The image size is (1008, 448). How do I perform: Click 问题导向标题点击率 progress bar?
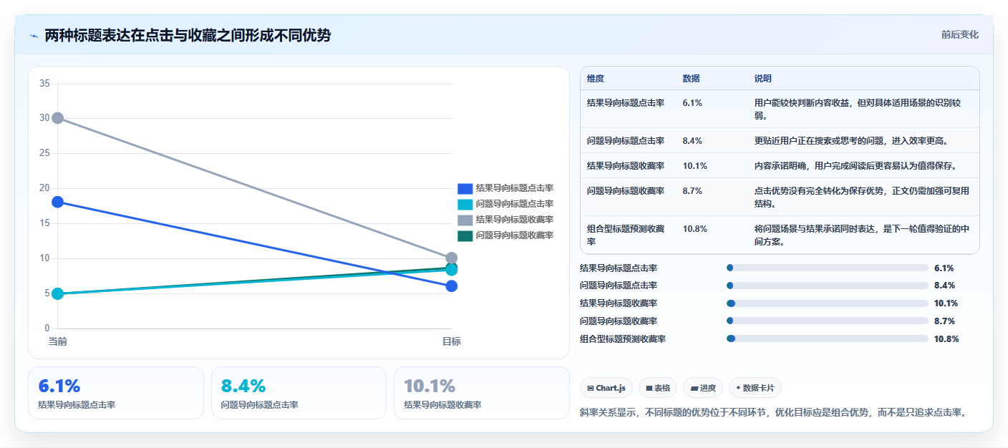point(827,286)
